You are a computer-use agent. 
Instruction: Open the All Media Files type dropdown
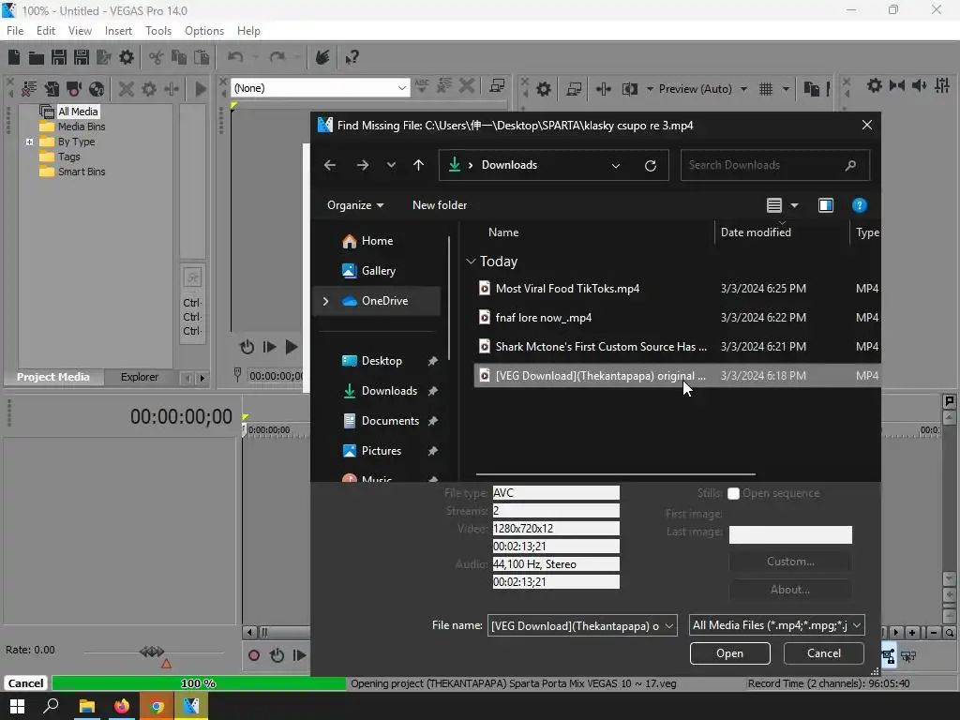tap(857, 625)
